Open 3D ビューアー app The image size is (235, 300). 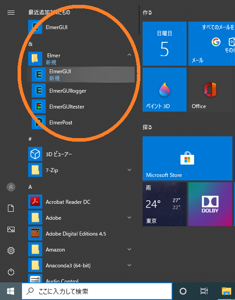pyautogui.click(x=81, y=154)
